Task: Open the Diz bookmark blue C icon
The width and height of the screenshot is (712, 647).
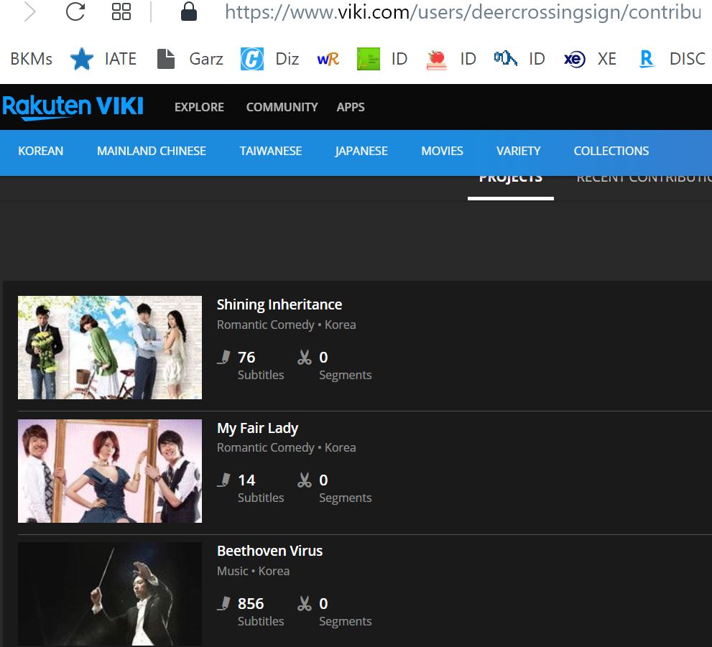Action: [252, 59]
